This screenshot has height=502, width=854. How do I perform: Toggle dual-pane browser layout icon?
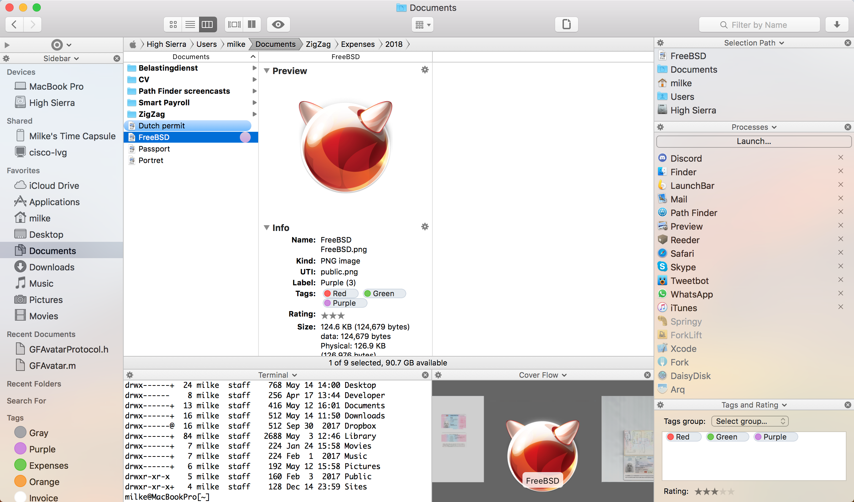point(234,24)
